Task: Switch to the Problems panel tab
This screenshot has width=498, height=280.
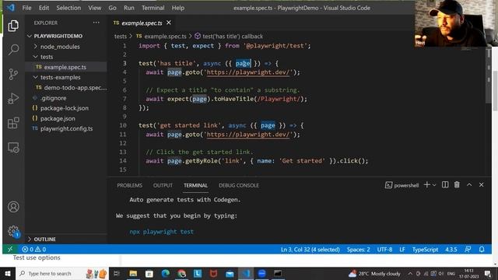Action: [x=130, y=185]
